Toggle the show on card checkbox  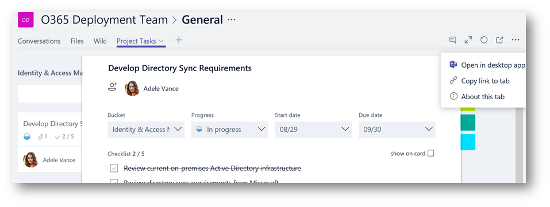pos(430,153)
